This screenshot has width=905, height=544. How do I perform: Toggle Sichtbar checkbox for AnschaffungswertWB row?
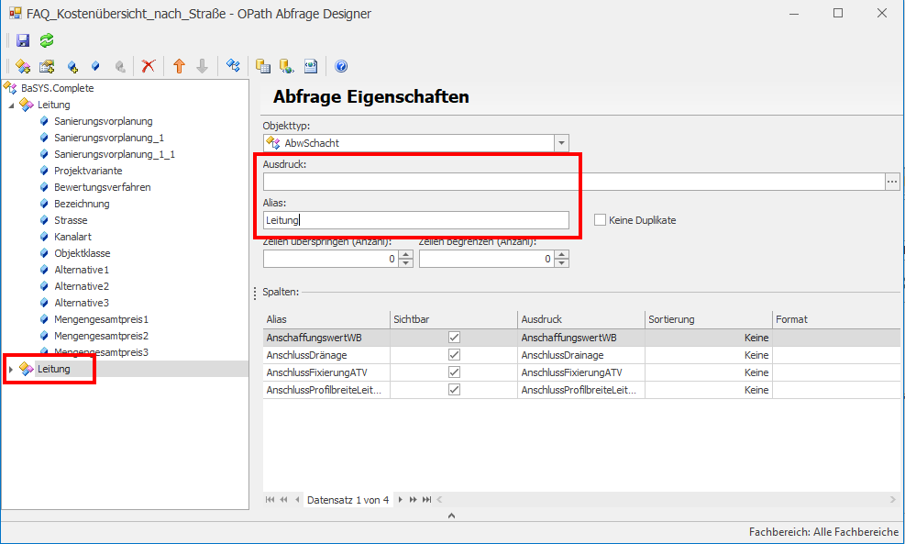pyautogui.click(x=454, y=338)
